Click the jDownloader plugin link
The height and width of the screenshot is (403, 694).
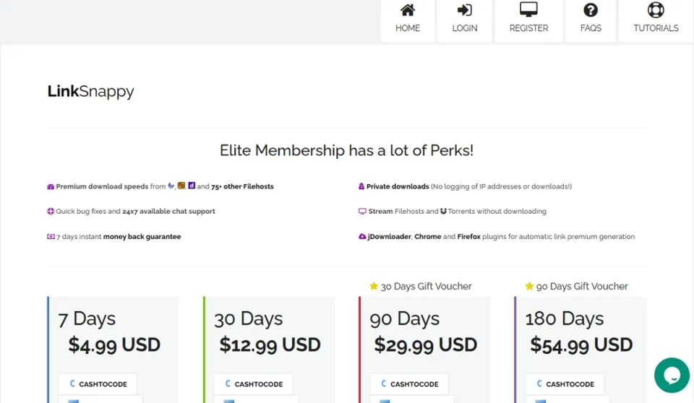389,237
